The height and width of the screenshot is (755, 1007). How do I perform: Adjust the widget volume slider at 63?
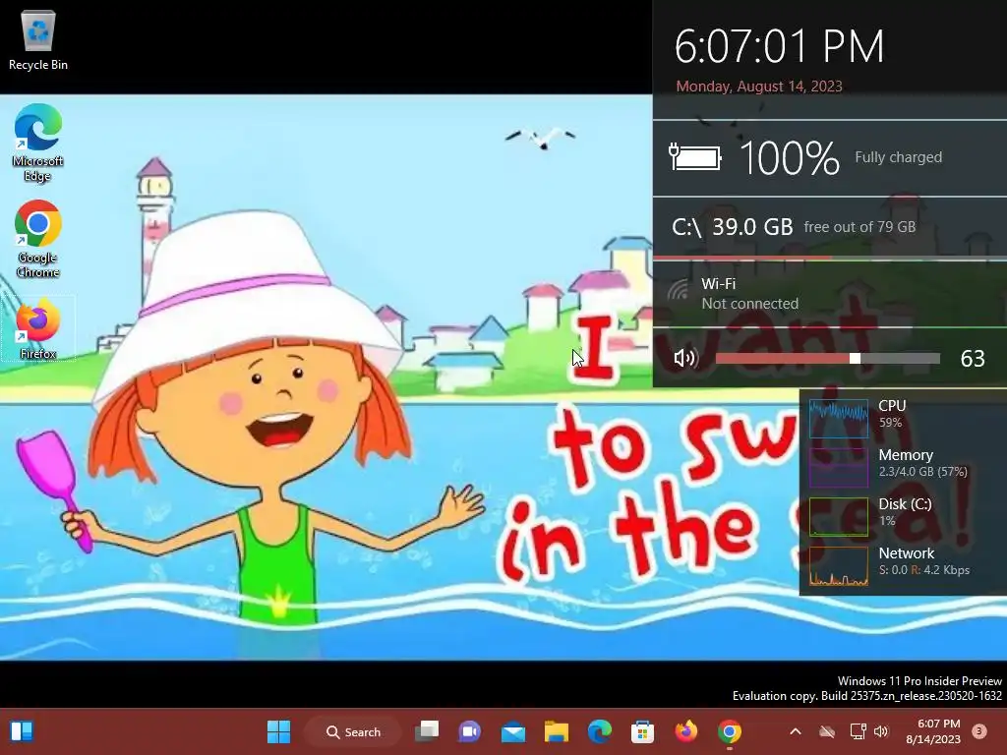(x=828, y=358)
